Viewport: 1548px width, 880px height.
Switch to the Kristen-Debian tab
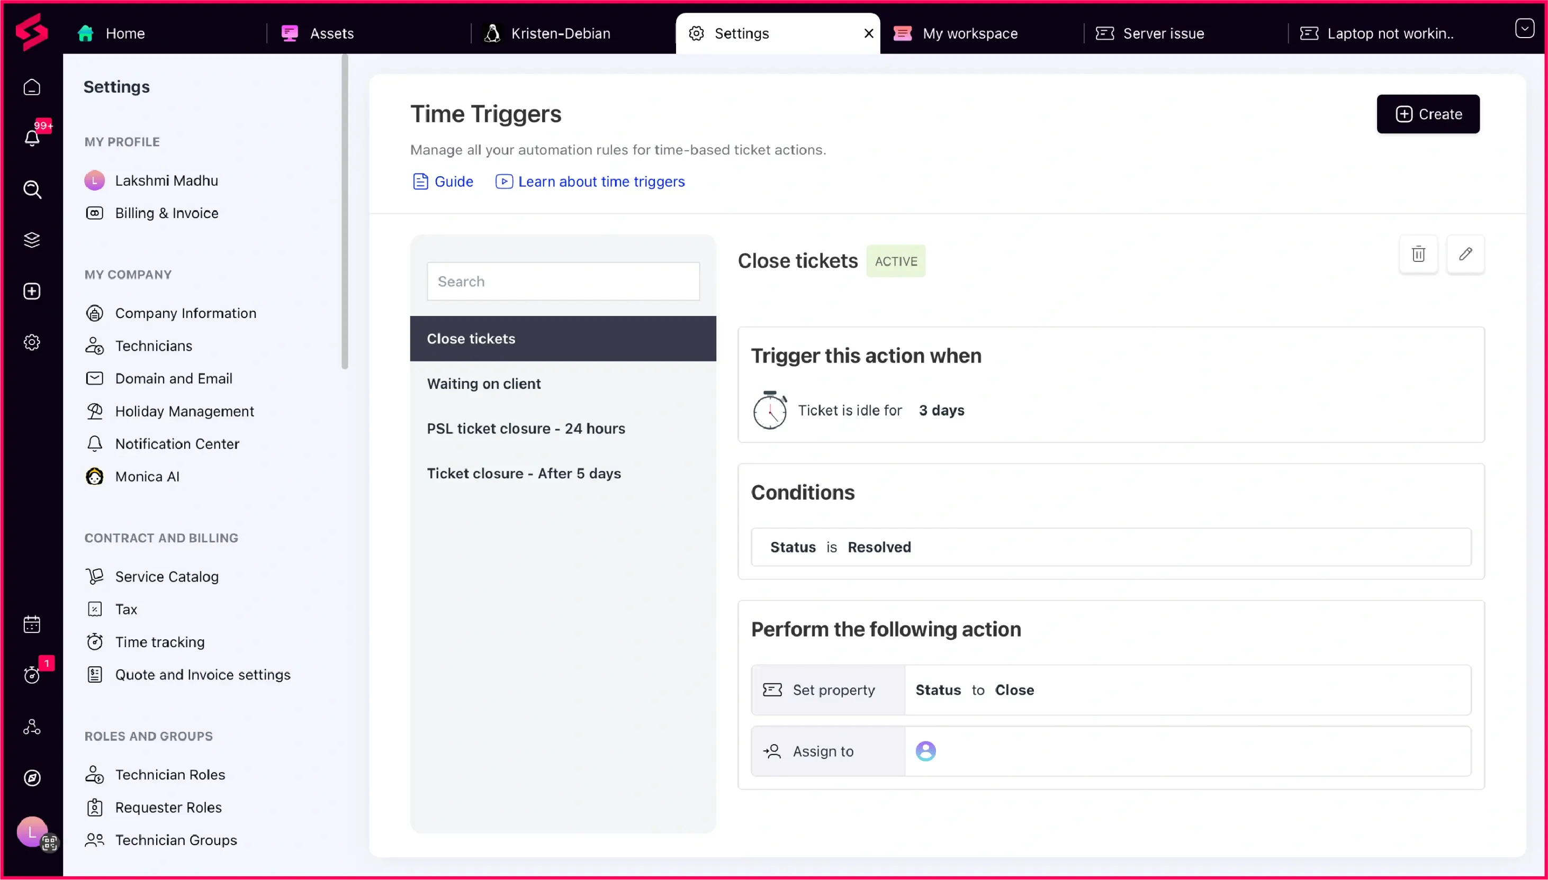click(x=560, y=33)
